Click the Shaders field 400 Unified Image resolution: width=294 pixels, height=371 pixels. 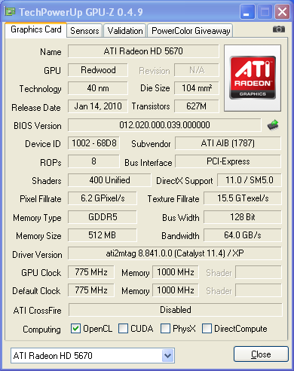click(109, 180)
